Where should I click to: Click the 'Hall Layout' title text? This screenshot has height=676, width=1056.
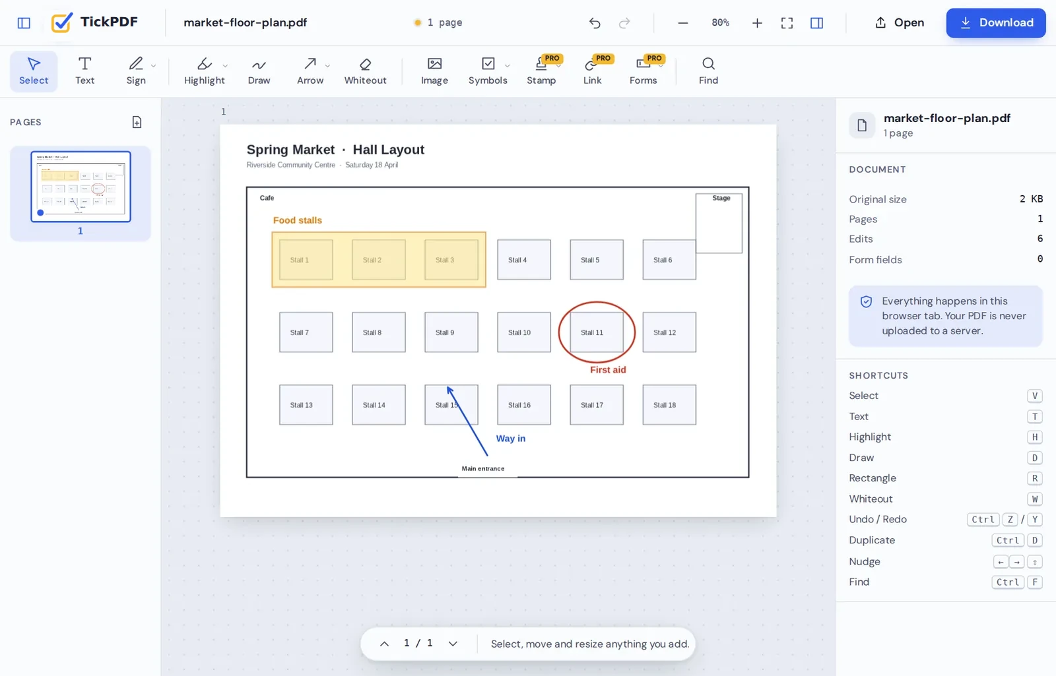click(x=388, y=150)
